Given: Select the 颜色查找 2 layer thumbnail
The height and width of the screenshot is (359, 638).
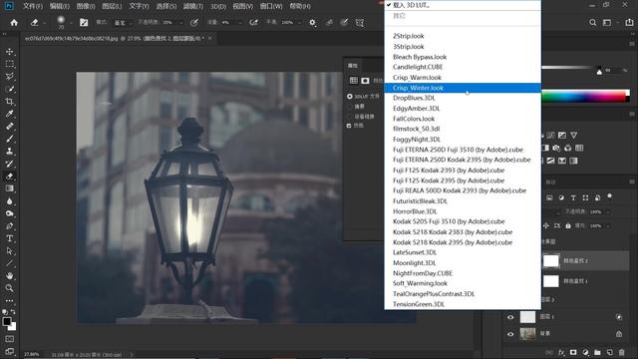Looking at the screenshot, I should point(551,260).
